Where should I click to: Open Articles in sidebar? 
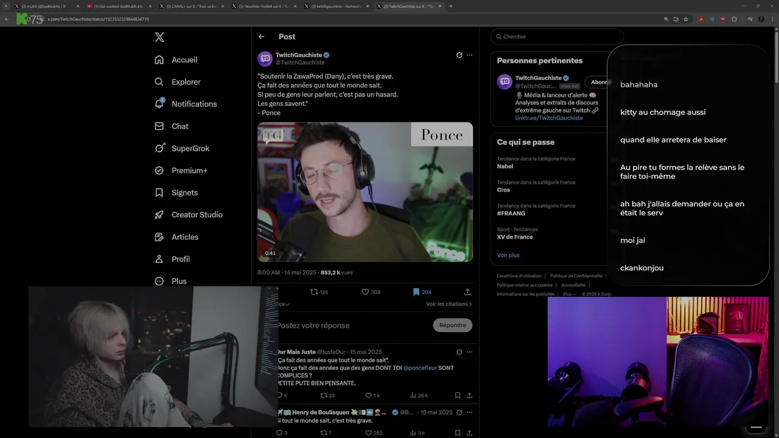pos(176,237)
